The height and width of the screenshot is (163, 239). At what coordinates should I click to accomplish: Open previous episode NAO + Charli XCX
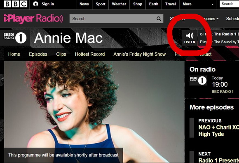[x=218, y=131]
